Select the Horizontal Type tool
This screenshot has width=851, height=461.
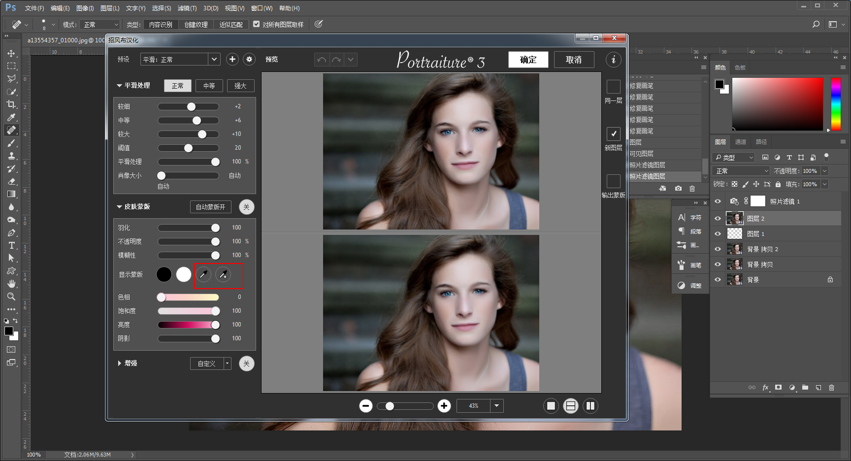11,245
